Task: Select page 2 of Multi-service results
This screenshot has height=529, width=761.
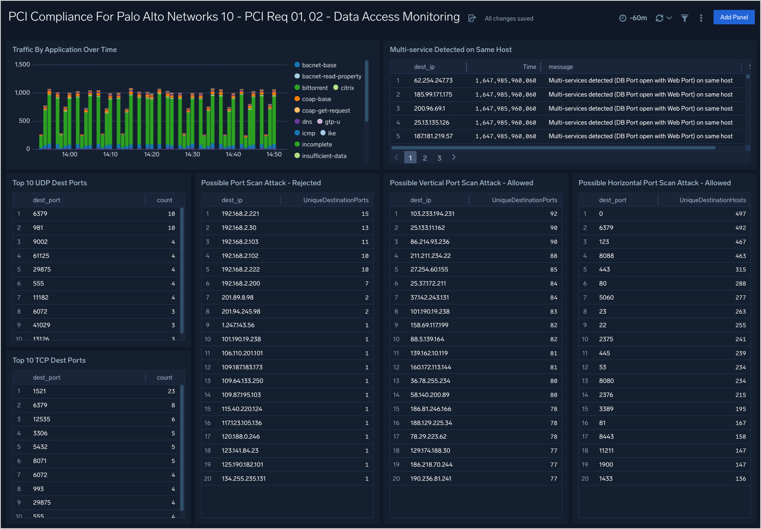Action: pyautogui.click(x=425, y=158)
